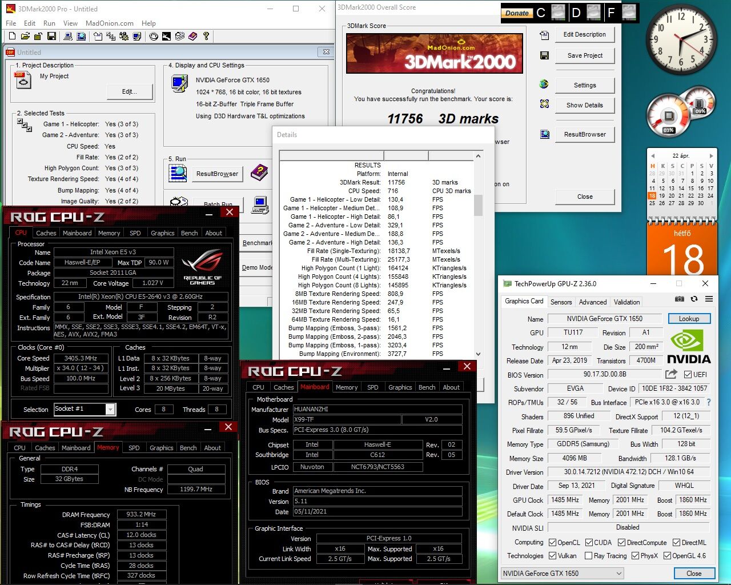Toggle the OpenCL checkbox
The width and height of the screenshot is (731, 585).
pos(552,543)
